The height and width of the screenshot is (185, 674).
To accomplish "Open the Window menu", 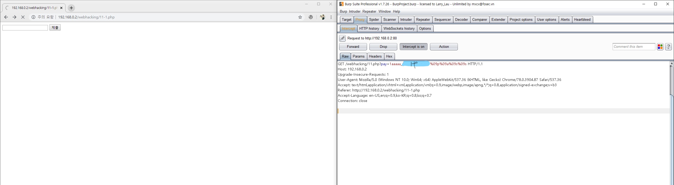I will point(385,12).
